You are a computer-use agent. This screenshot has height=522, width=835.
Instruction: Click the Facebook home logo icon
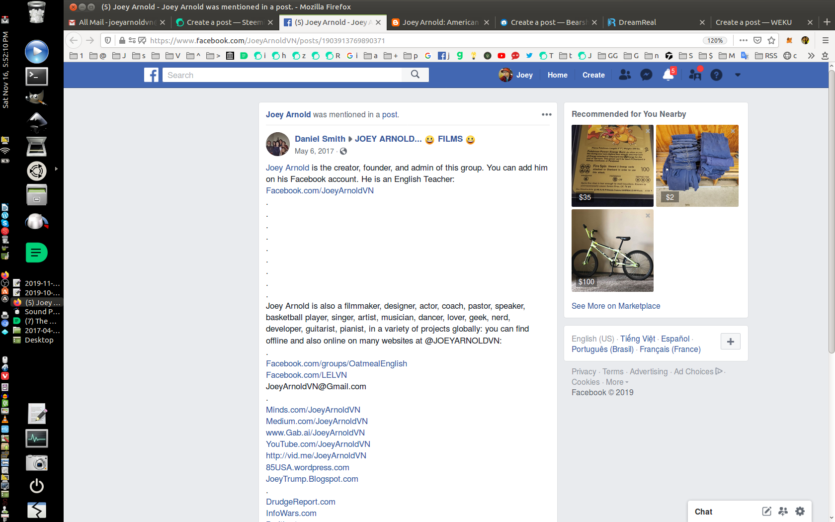[152, 75]
